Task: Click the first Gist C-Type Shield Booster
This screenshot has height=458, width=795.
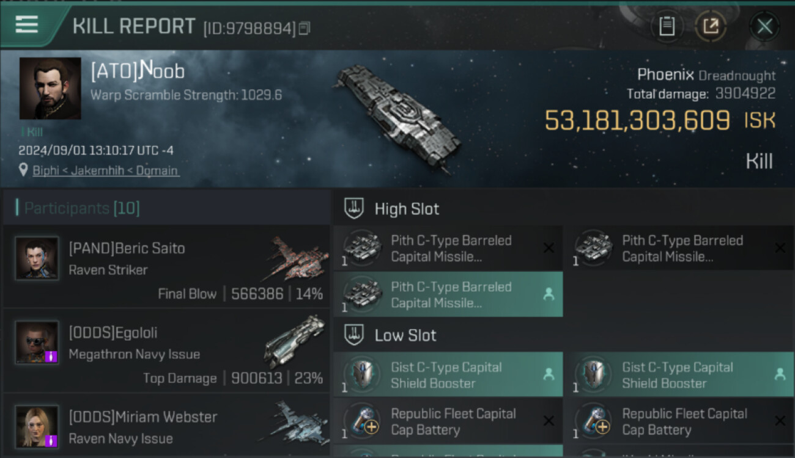Action: click(448, 375)
